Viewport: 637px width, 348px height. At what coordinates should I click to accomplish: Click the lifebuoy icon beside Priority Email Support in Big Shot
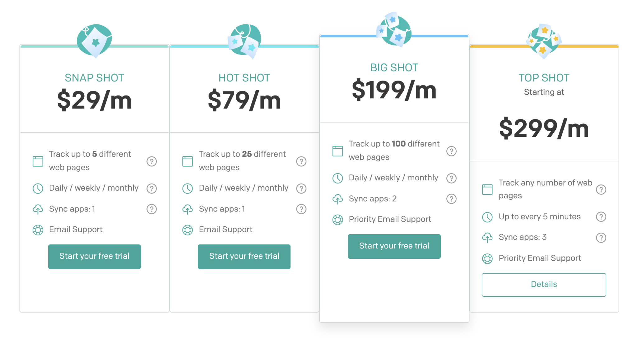(337, 220)
